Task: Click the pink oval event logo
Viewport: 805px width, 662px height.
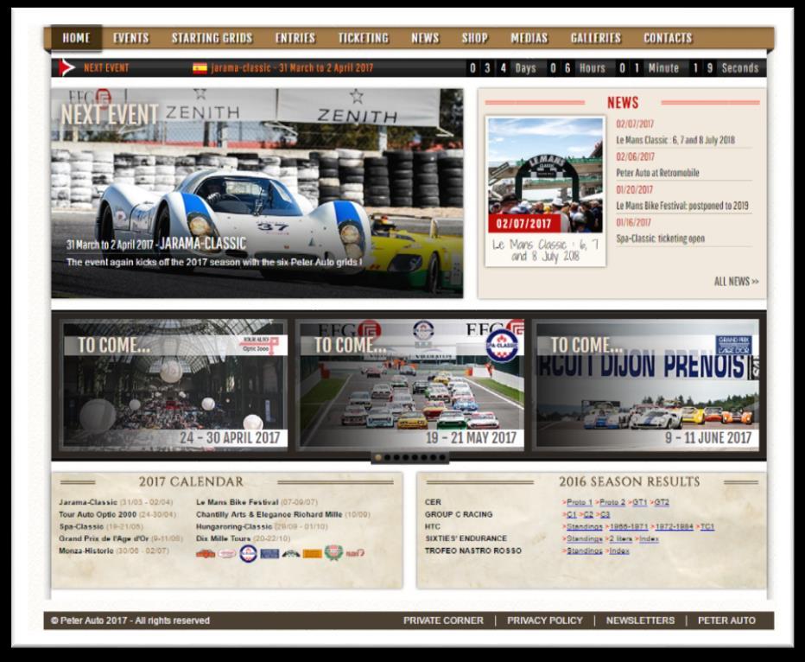Action: coord(227,553)
